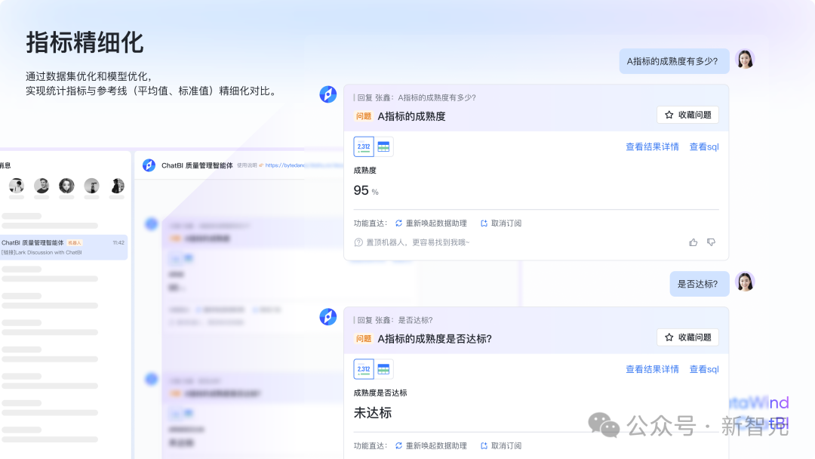Viewport: 815px width, 459px height.
Task: Click 重新唤起数据助理 in the second reply card
Action: coord(431,445)
